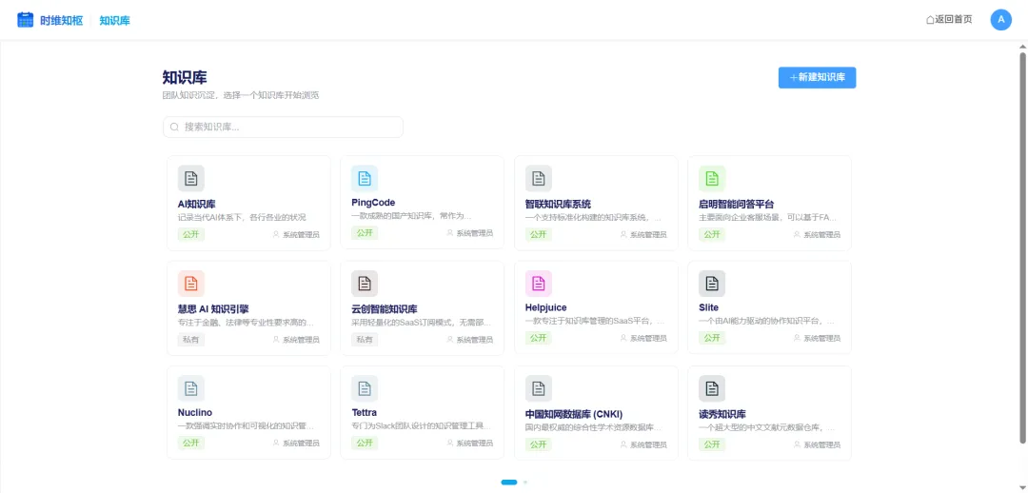Click the 团队知识沉淀 subtitle text

[x=241, y=95]
